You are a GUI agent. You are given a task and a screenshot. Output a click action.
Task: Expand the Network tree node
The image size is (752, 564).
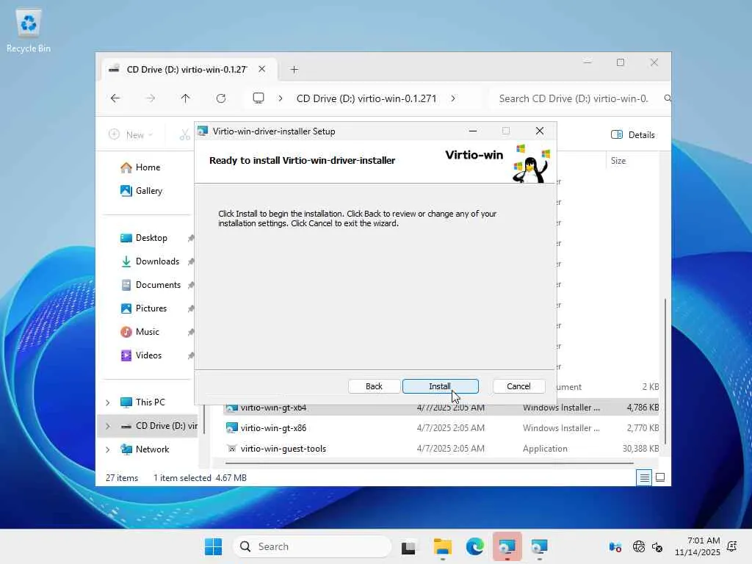click(107, 449)
